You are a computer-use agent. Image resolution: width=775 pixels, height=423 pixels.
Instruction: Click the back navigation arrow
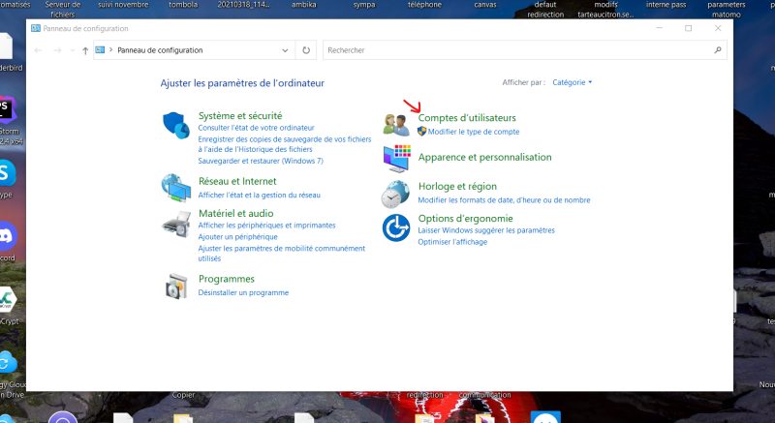tap(38, 50)
